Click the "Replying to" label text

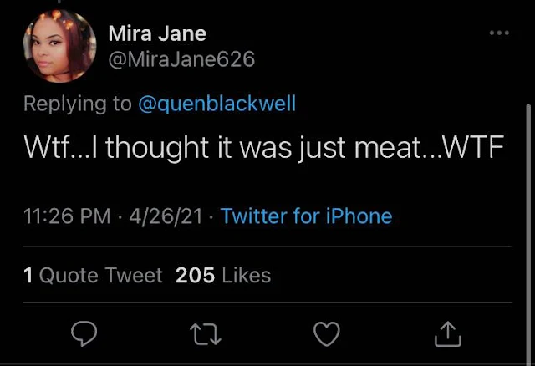tap(78, 104)
